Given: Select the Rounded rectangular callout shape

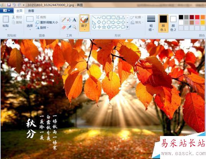Looking at the screenshot, I should coord(113,27).
